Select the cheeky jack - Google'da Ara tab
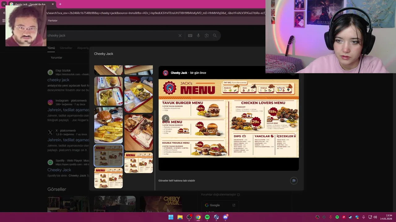 (x=32, y=4)
